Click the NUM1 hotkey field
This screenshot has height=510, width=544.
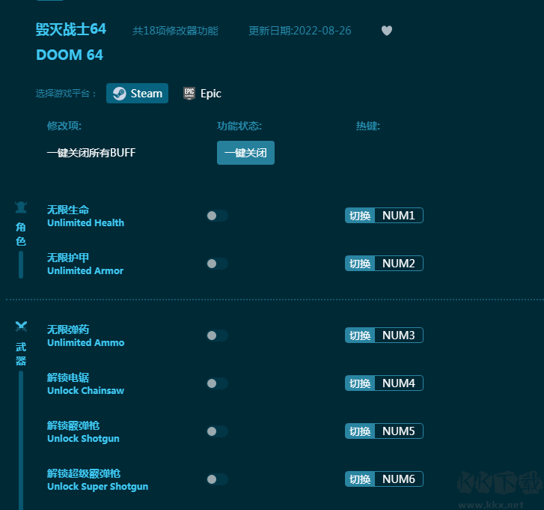[x=399, y=216]
